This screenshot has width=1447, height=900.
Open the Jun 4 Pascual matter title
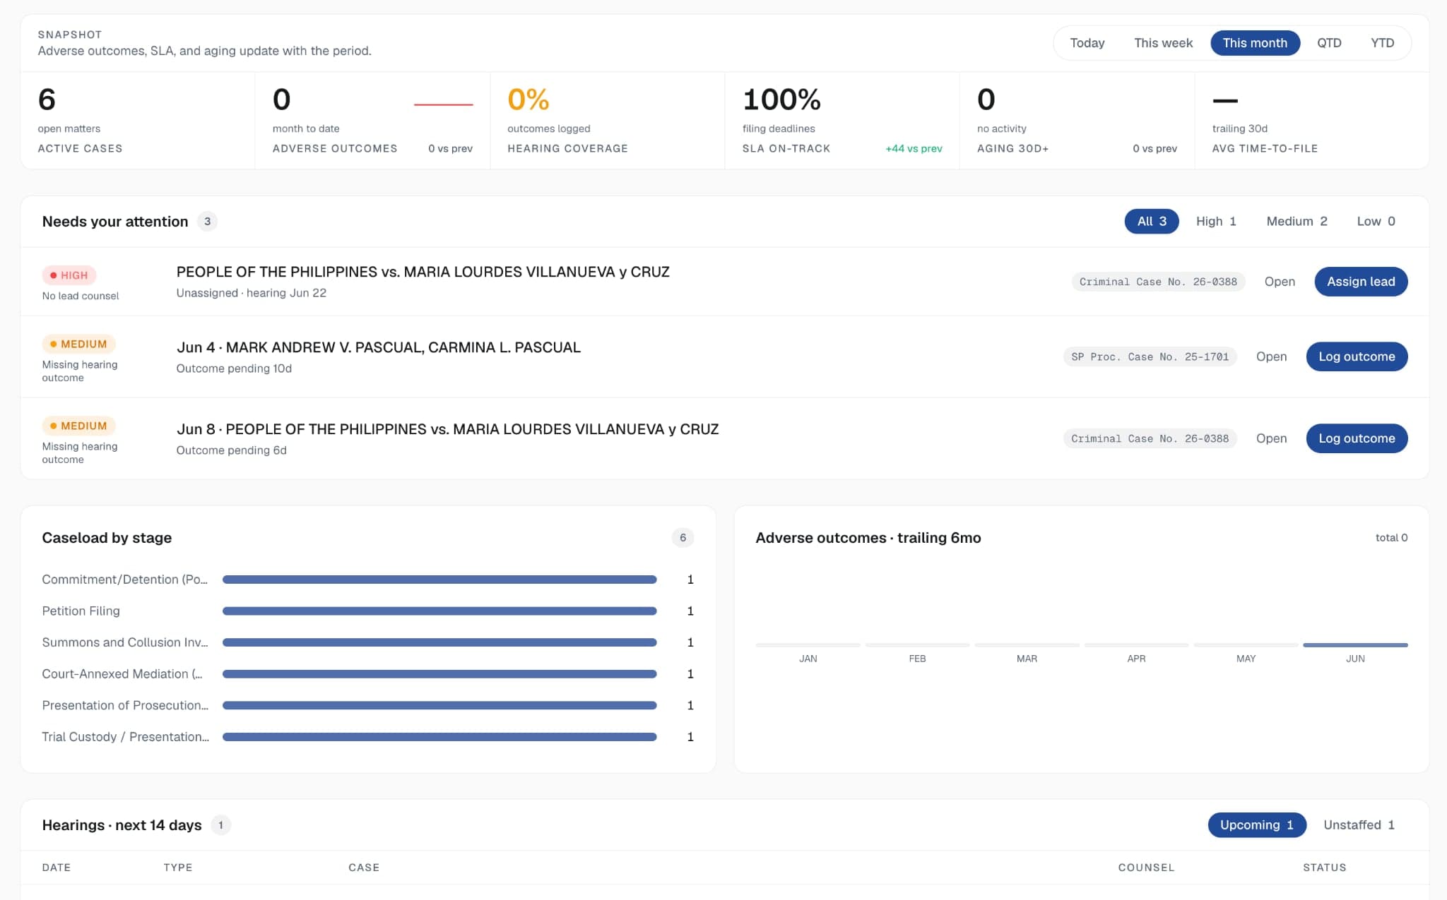point(379,347)
